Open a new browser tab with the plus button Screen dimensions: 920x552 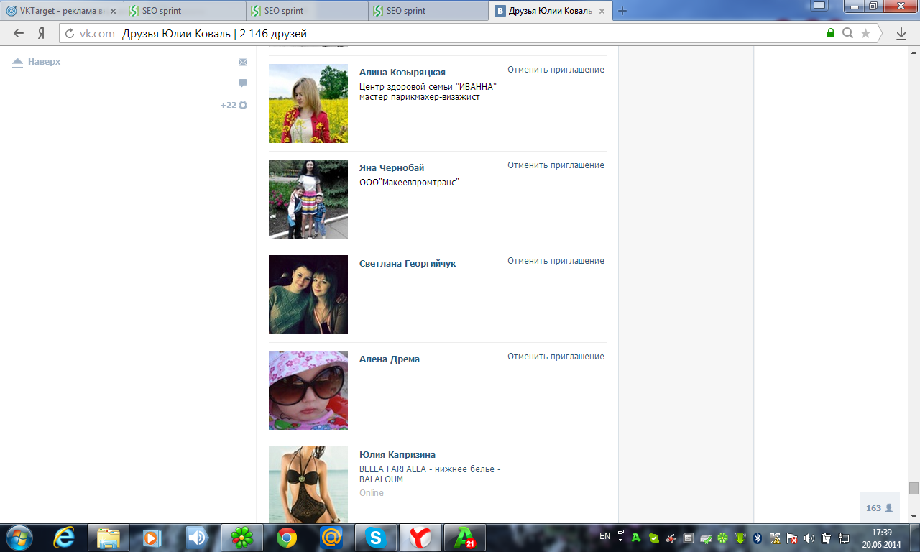[622, 11]
